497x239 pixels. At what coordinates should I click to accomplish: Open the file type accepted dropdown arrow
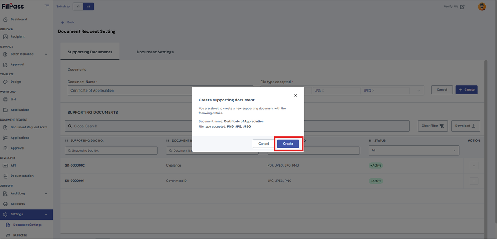(419, 90)
